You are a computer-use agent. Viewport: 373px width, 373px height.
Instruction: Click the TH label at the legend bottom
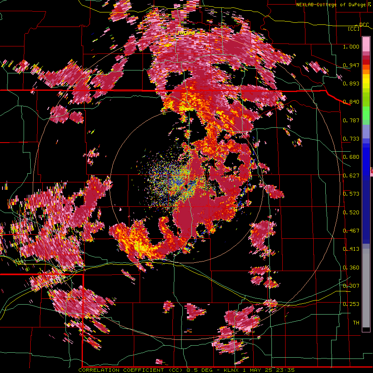point(356,323)
